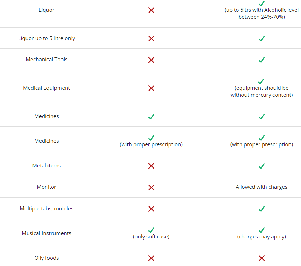Click the green check for Multiple tabs, mobiles
Viewport: 301px width, 266px height.
point(262,209)
